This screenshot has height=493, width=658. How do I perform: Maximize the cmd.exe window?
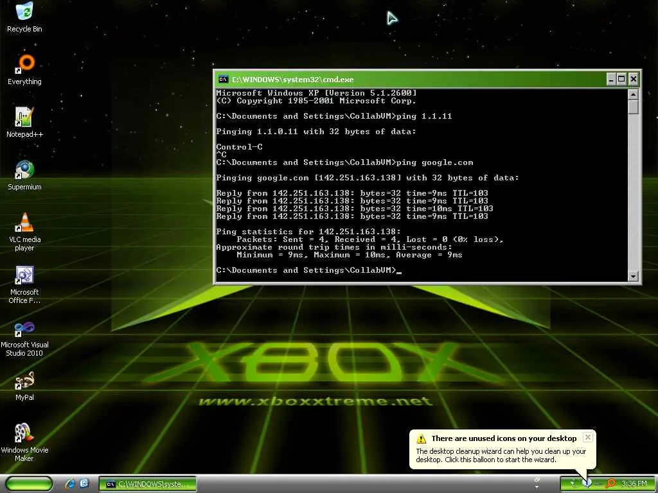622,79
